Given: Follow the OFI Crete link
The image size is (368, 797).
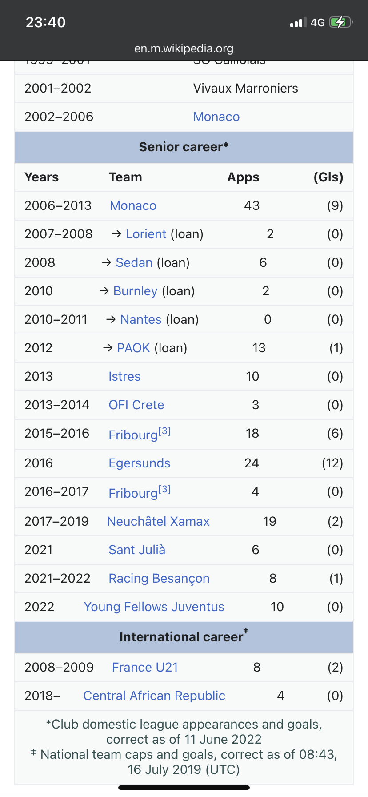Looking at the screenshot, I should pyautogui.click(x=136, y=405).
